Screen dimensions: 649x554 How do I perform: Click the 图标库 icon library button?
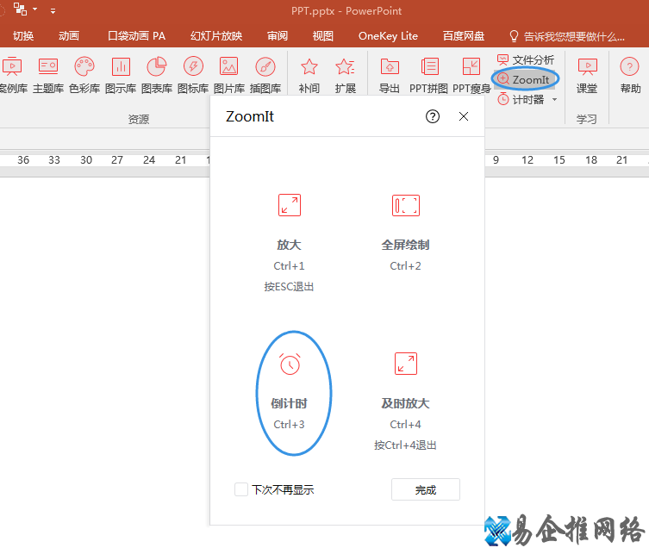[x=192, y=74]
